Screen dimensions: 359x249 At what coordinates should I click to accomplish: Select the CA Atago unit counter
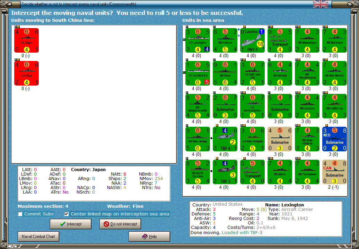[27, 41]
